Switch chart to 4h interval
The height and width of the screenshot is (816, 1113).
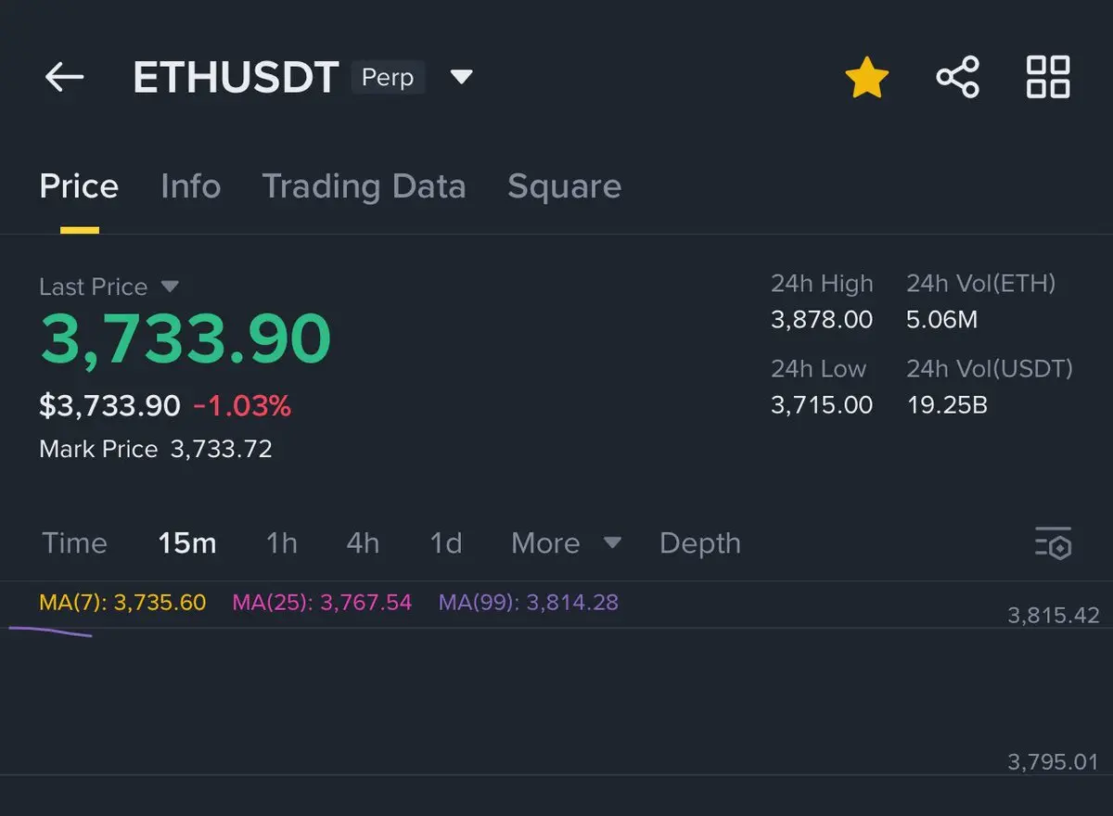363,543
